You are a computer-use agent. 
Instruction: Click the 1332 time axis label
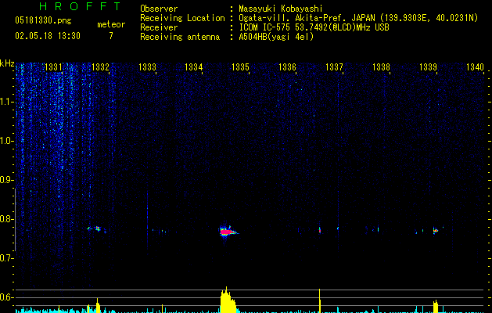coord(100,67)
